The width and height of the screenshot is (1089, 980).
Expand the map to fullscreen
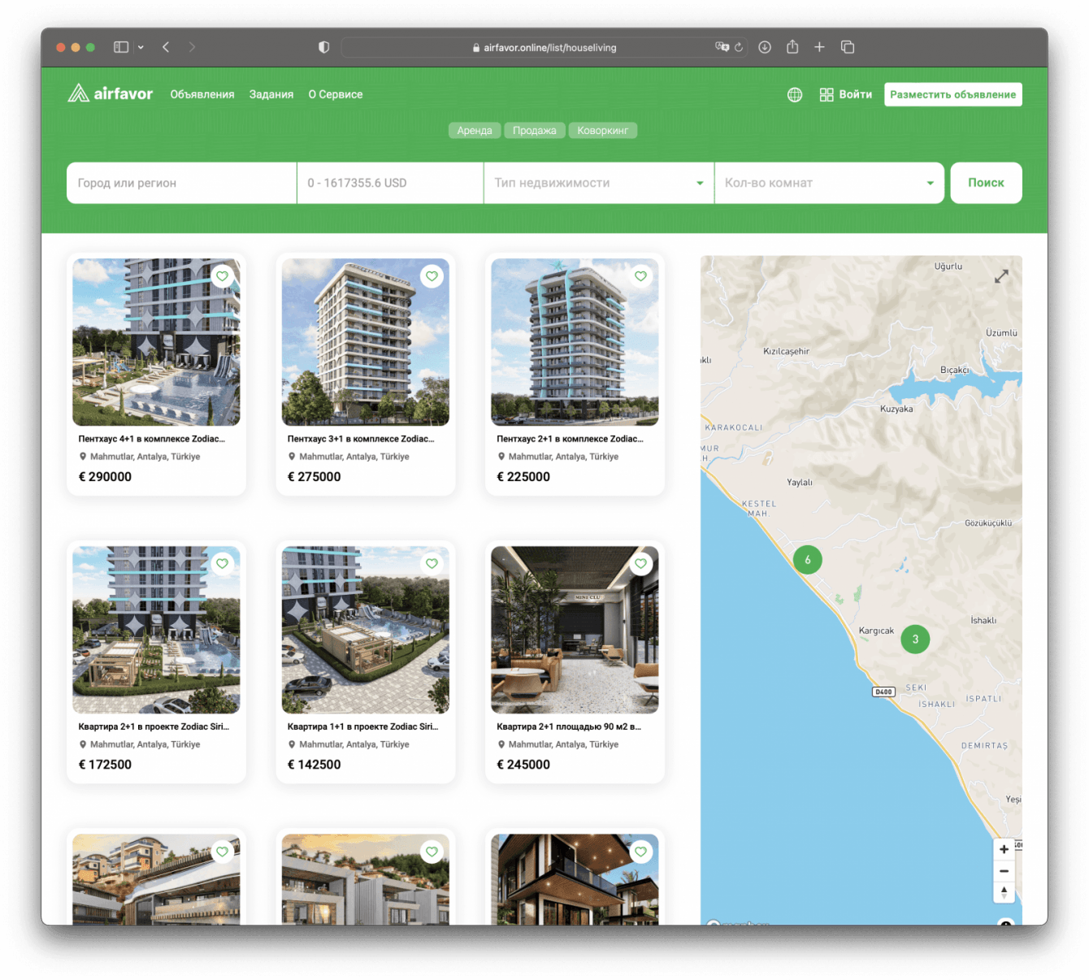(1001, 276)
